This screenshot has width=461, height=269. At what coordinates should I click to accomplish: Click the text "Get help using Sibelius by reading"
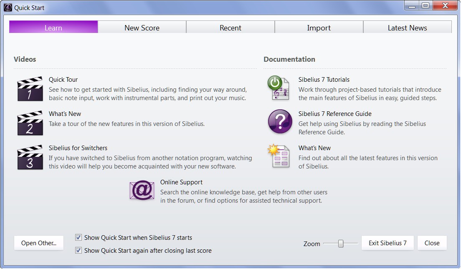coord(362,128)
